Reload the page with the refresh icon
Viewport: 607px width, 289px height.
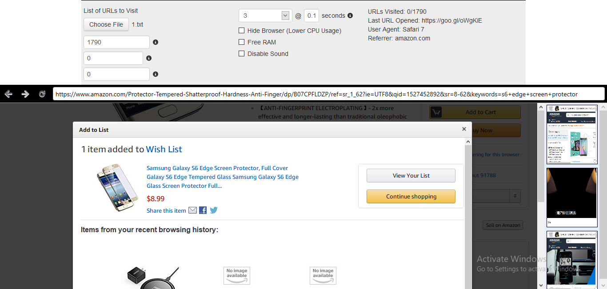tap(42, 94)
